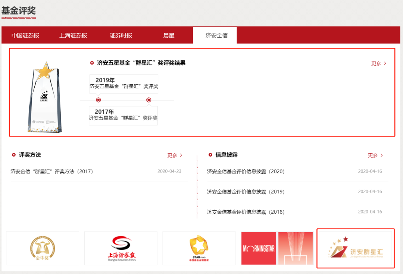The image size is (403, 274).
Task: Select the 2019年 济安五星基金 award card
Action: pyautogui.click(x=124, y=84)
